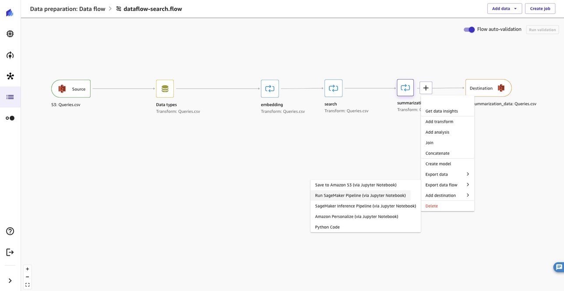Open the Help question mark icon
This screenshot has width=564, height=291.
pos(10,231)
